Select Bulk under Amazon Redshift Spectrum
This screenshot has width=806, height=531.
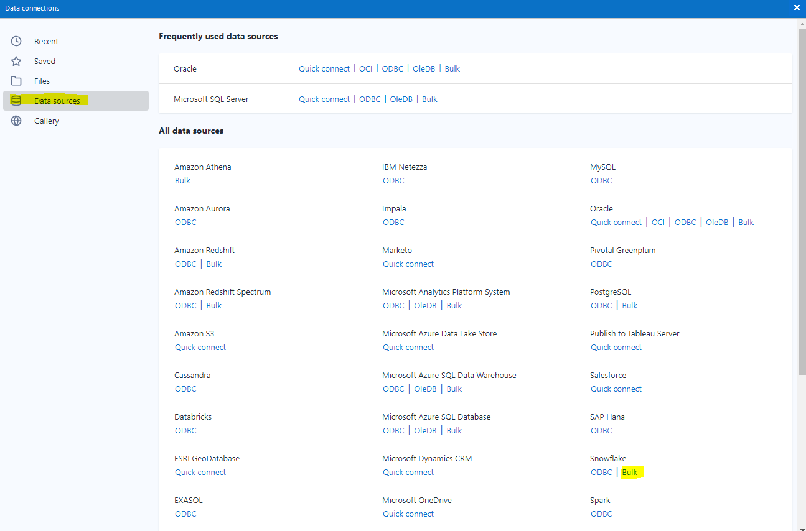(214, 305)
